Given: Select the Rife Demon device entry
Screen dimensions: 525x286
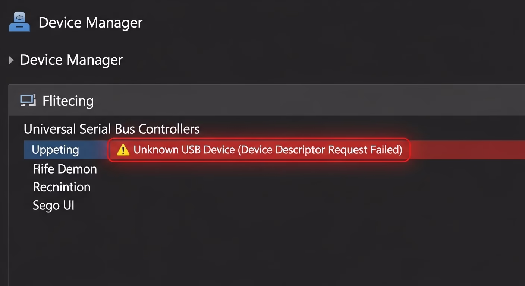Looking at the screenshot, I should tap(65, 169).
